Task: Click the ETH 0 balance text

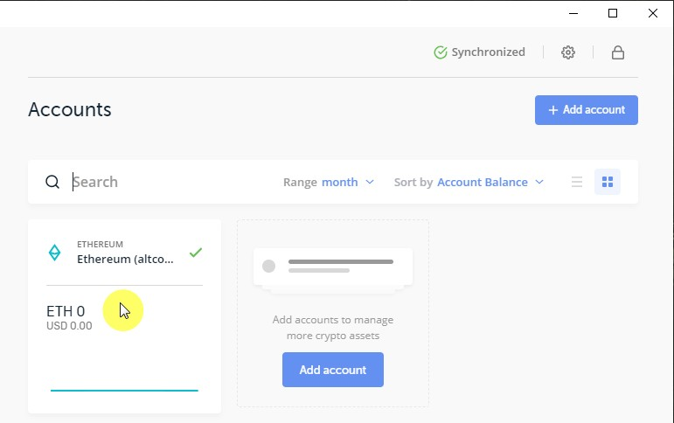Action: [66, 311]
